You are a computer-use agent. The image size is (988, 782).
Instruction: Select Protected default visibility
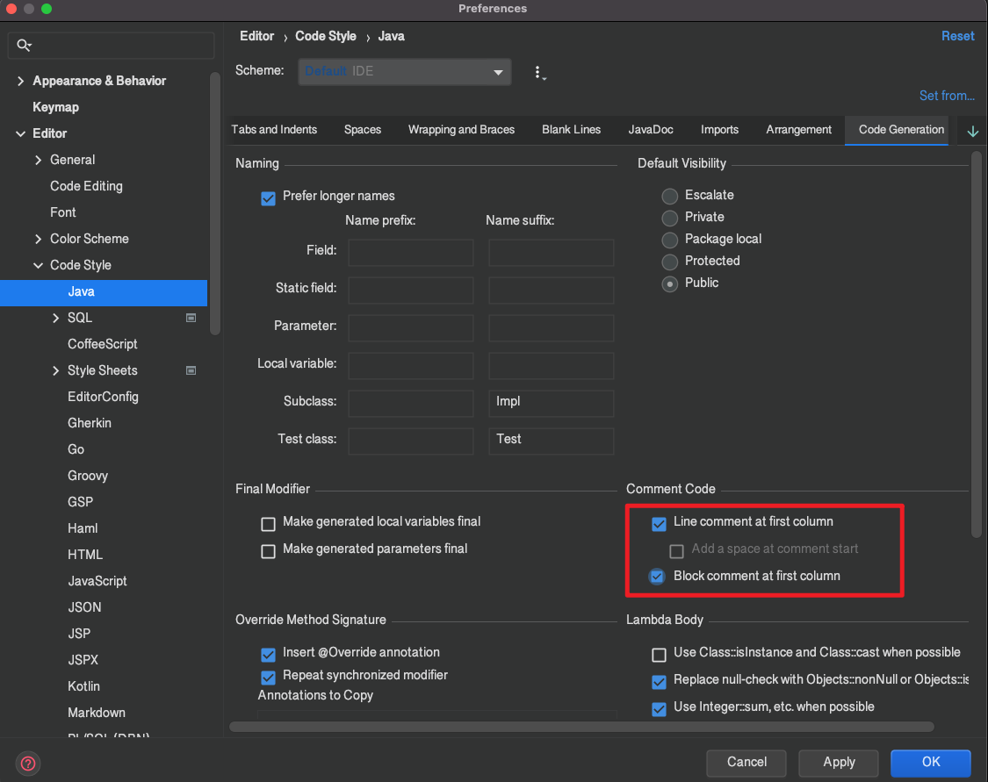pyautogui.click(x=670, y=262)
